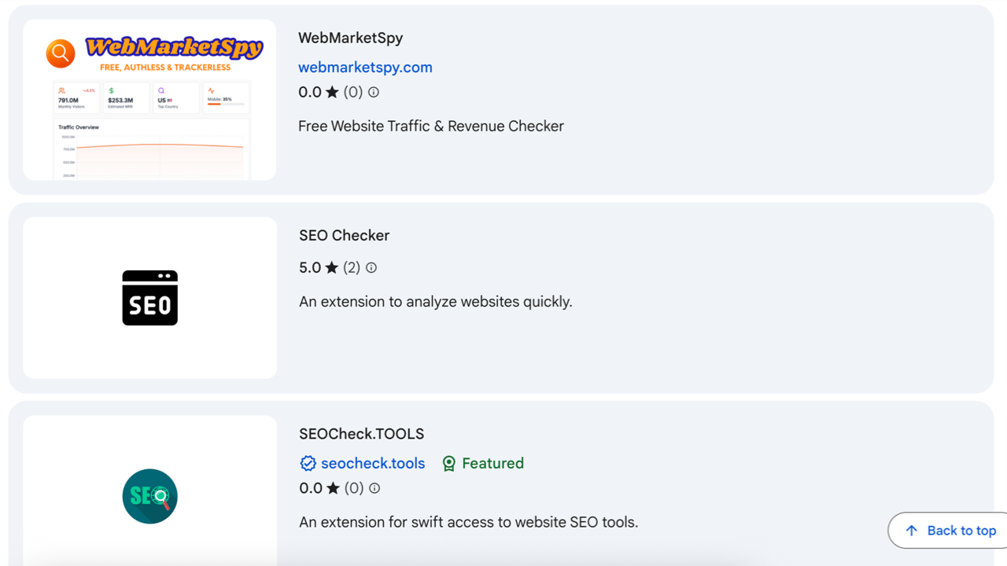Click the teal SEOCheck.TOOLS extension icon

click(x=150, y=496)
